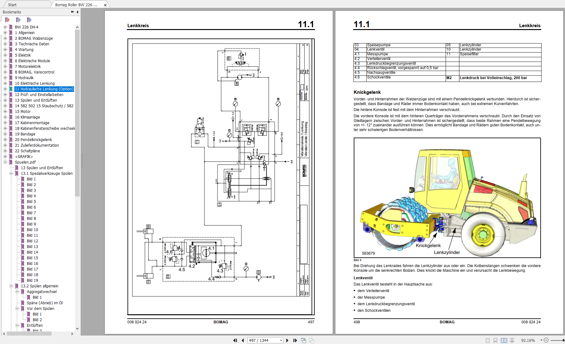Open bookmark 17 Kabinenmontage
Screen dimensions: 565x344
point(32,123)
